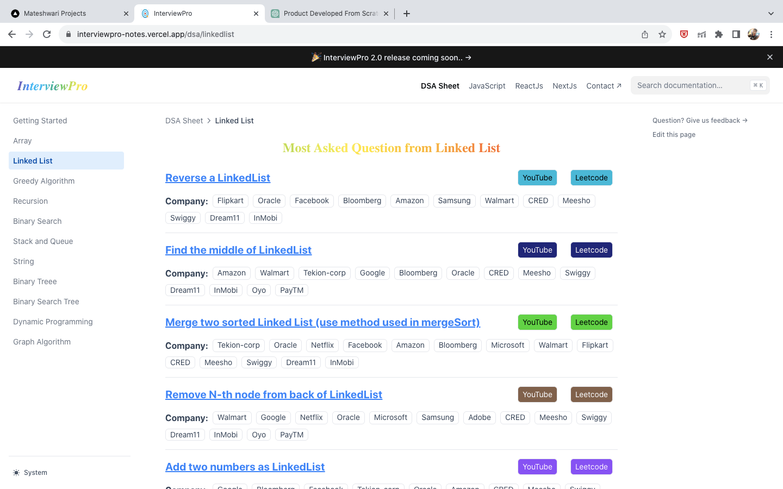Viewport: 783px width, 489px height.
Task: Click the share icon in address bar
Action: pyautogui.click(x=645, y=34)
